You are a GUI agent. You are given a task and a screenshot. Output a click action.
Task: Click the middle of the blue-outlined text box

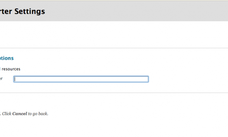(x=81, y=79)
